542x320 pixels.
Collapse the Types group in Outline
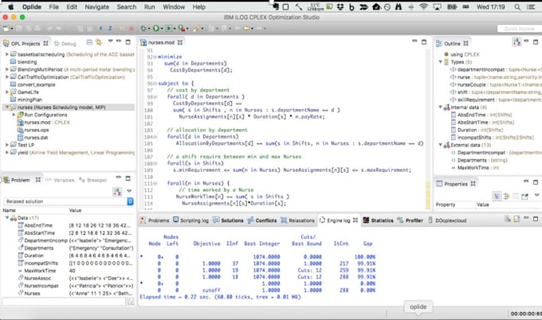coord(440,62)
